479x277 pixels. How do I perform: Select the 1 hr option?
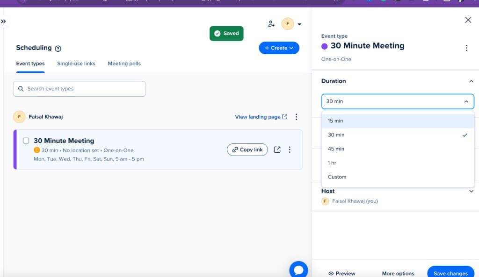(398, 163)
